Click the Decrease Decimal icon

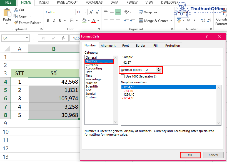(209, 20)
